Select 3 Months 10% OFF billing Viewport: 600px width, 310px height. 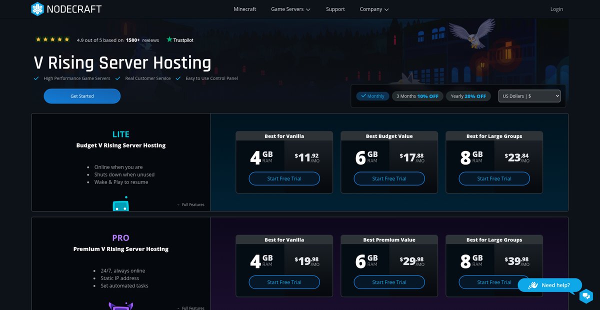417,96
